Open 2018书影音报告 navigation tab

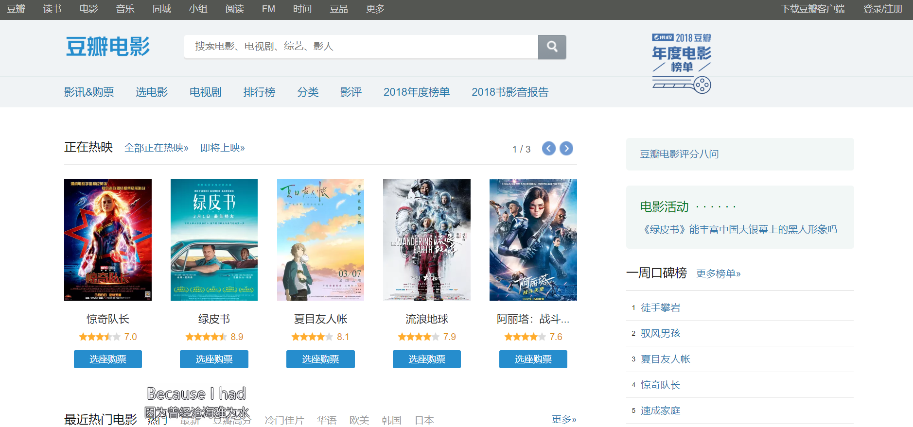coord(510,92)
